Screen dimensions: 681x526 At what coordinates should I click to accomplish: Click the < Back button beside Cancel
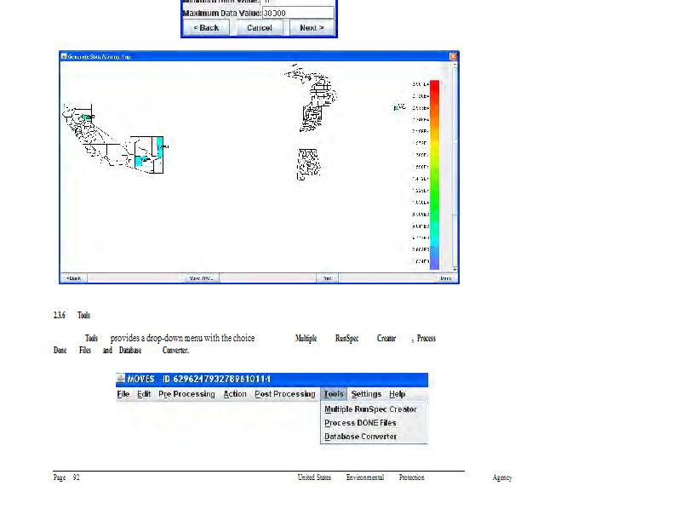(x=206, y=28)
